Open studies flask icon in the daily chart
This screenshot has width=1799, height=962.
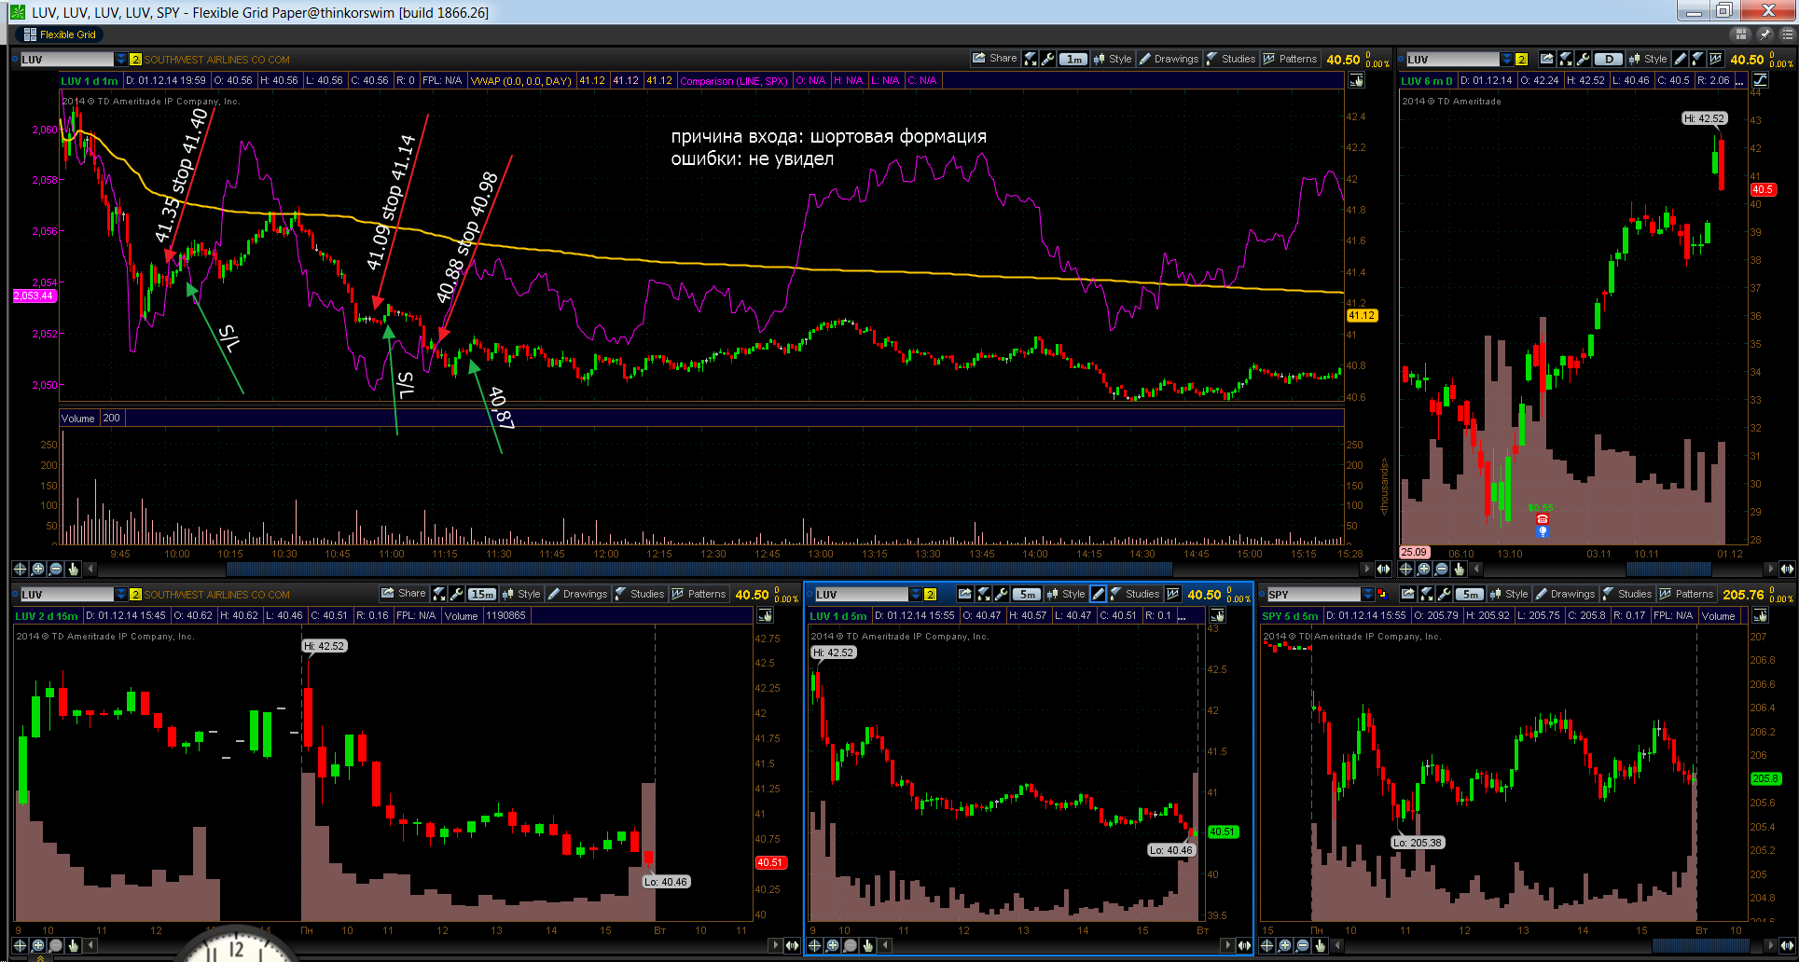1697,59
